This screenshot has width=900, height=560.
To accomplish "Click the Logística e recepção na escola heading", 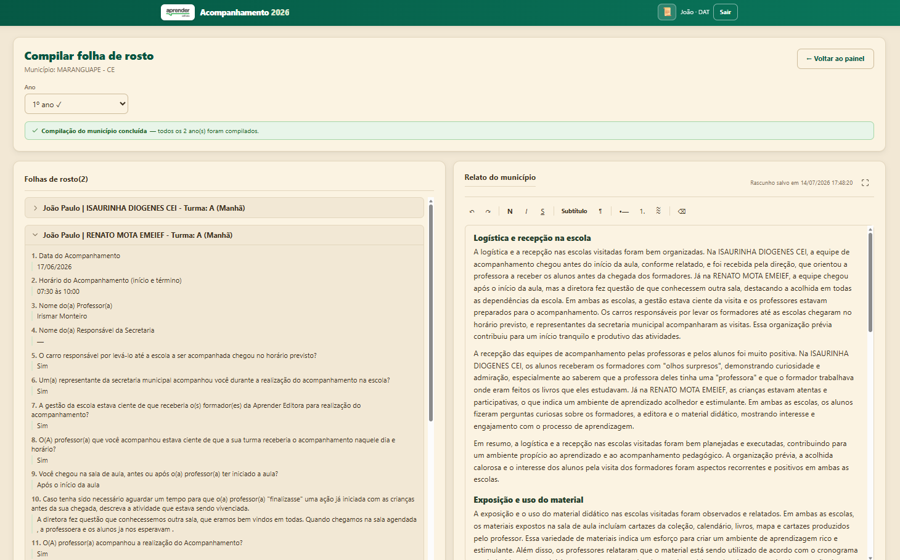I will [x=532, y=238].
